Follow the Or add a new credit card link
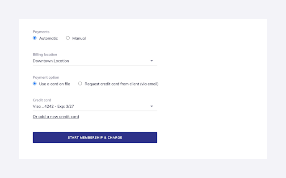Viewport: 286px width, 178px height. click(x=56, y=117)
